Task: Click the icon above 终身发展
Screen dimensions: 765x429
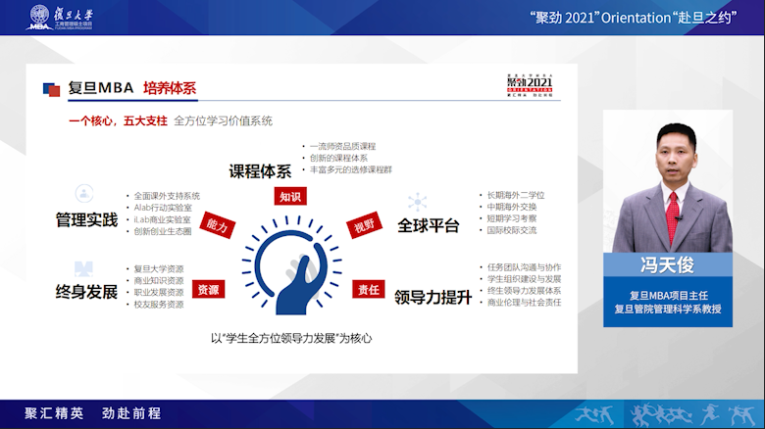Action: (83, 268)
